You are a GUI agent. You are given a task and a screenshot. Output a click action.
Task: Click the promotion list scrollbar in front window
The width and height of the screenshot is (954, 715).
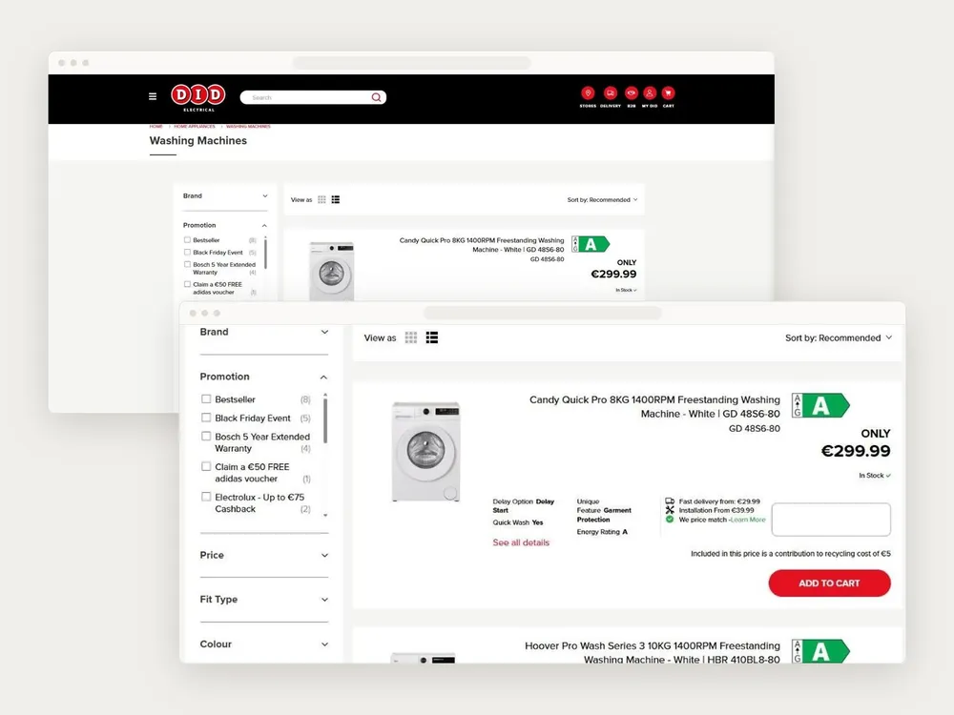[x=325, y=419]
